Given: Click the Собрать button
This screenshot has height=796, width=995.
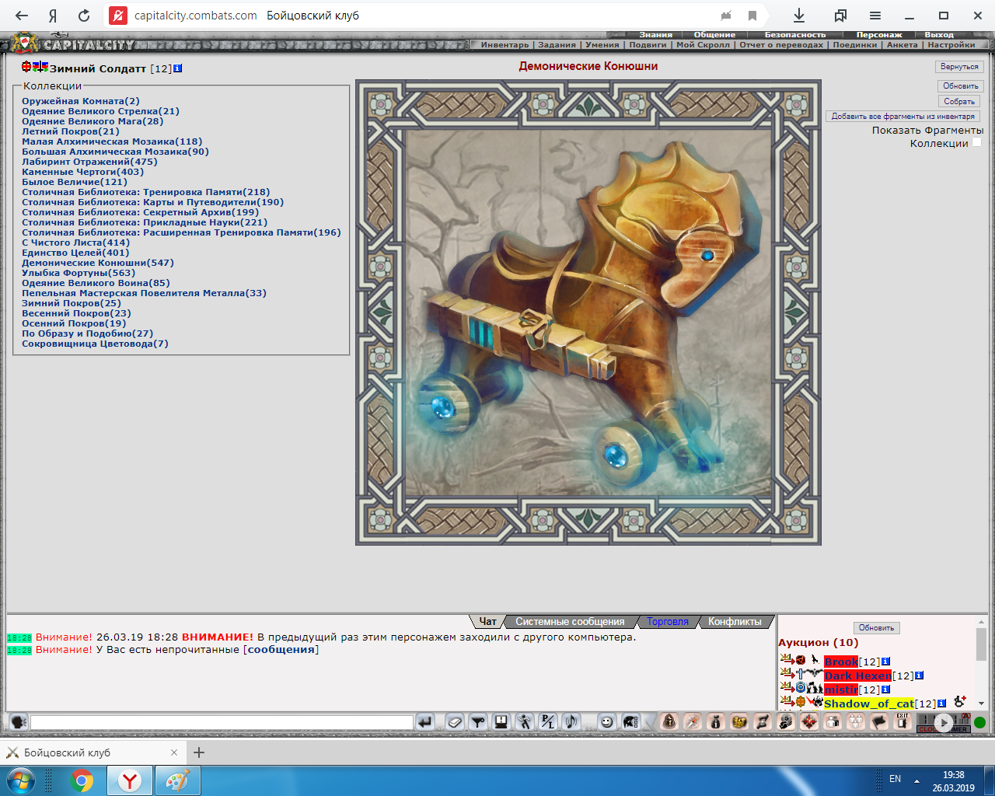Looking at the screenshot, I should [959, 102].
